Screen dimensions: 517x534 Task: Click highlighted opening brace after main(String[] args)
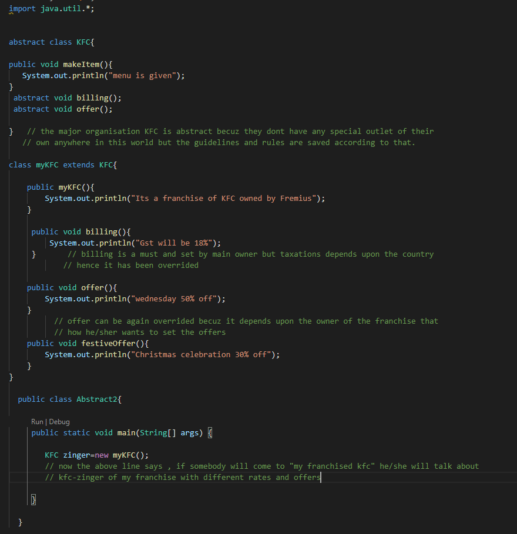coord(210,433)
